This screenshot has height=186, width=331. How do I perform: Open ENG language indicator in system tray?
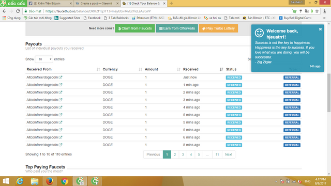(308, 181)
